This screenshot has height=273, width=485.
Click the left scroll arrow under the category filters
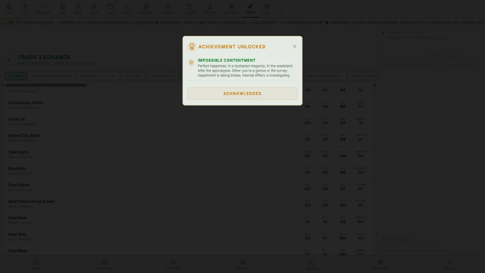click(3, 85)
